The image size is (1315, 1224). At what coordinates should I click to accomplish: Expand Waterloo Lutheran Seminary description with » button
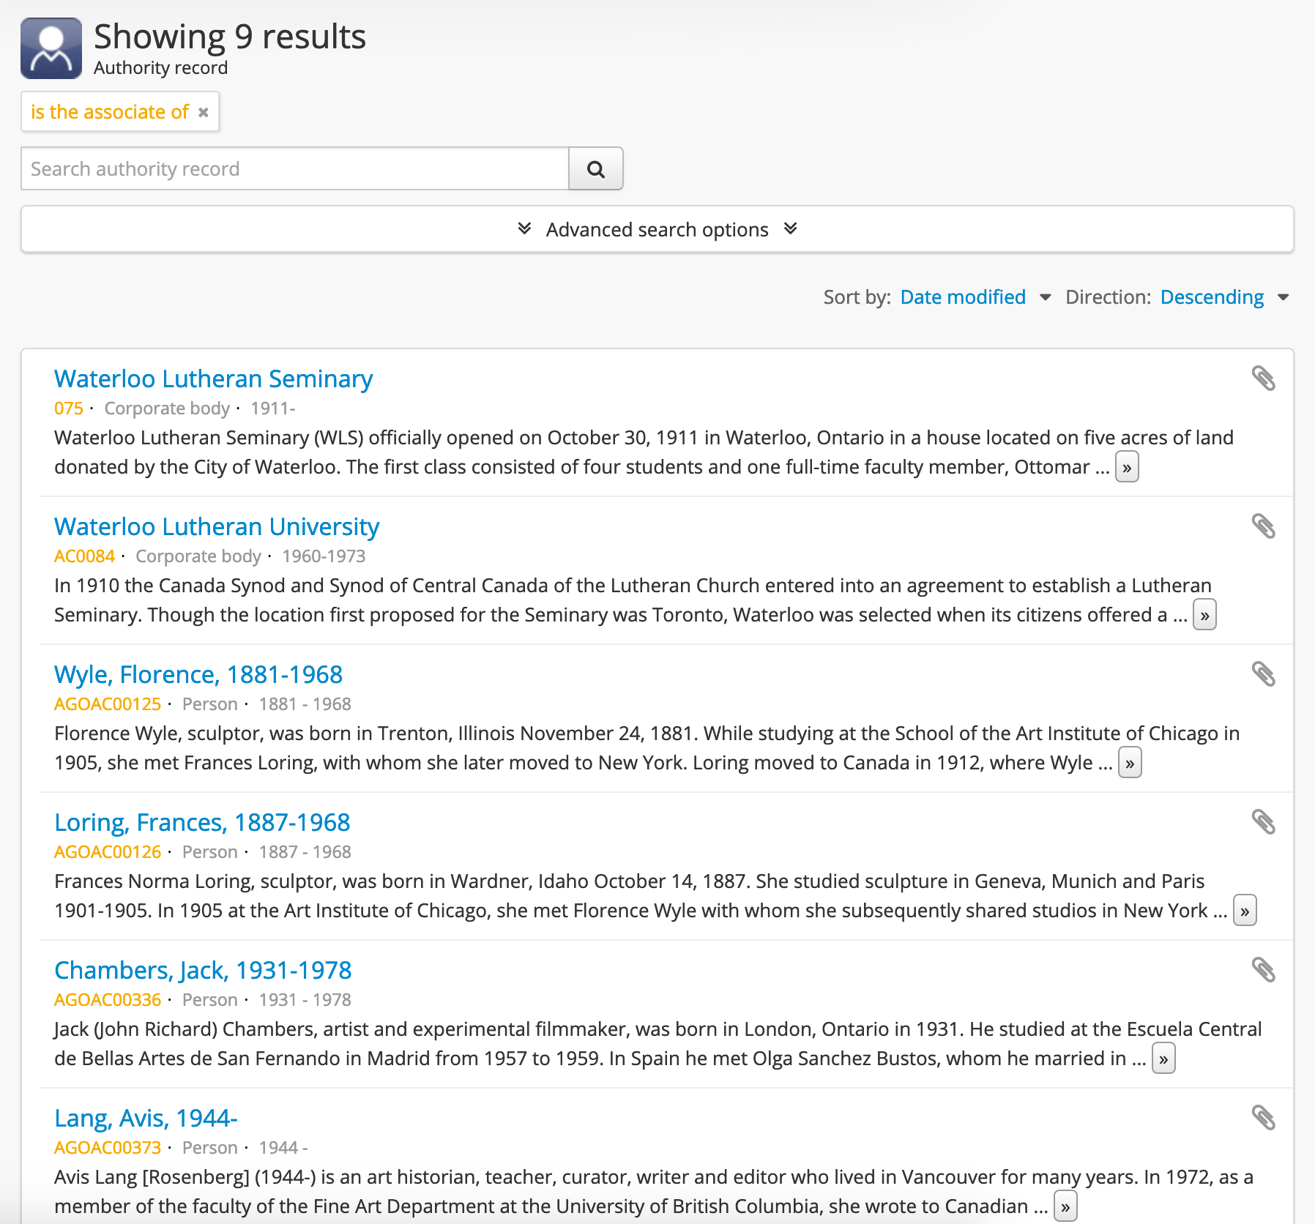1126,468
